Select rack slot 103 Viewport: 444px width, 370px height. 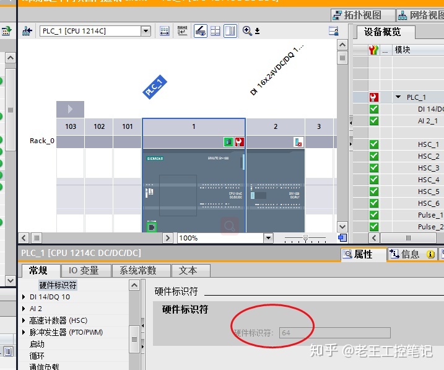tap(71, 126)
